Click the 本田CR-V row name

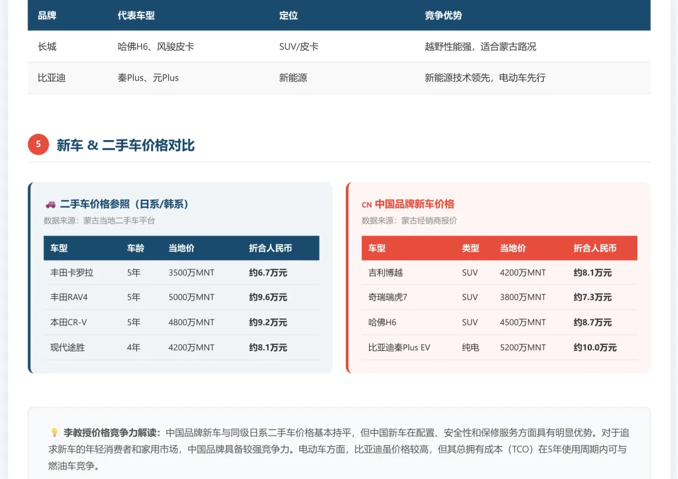tap(68, 323)
